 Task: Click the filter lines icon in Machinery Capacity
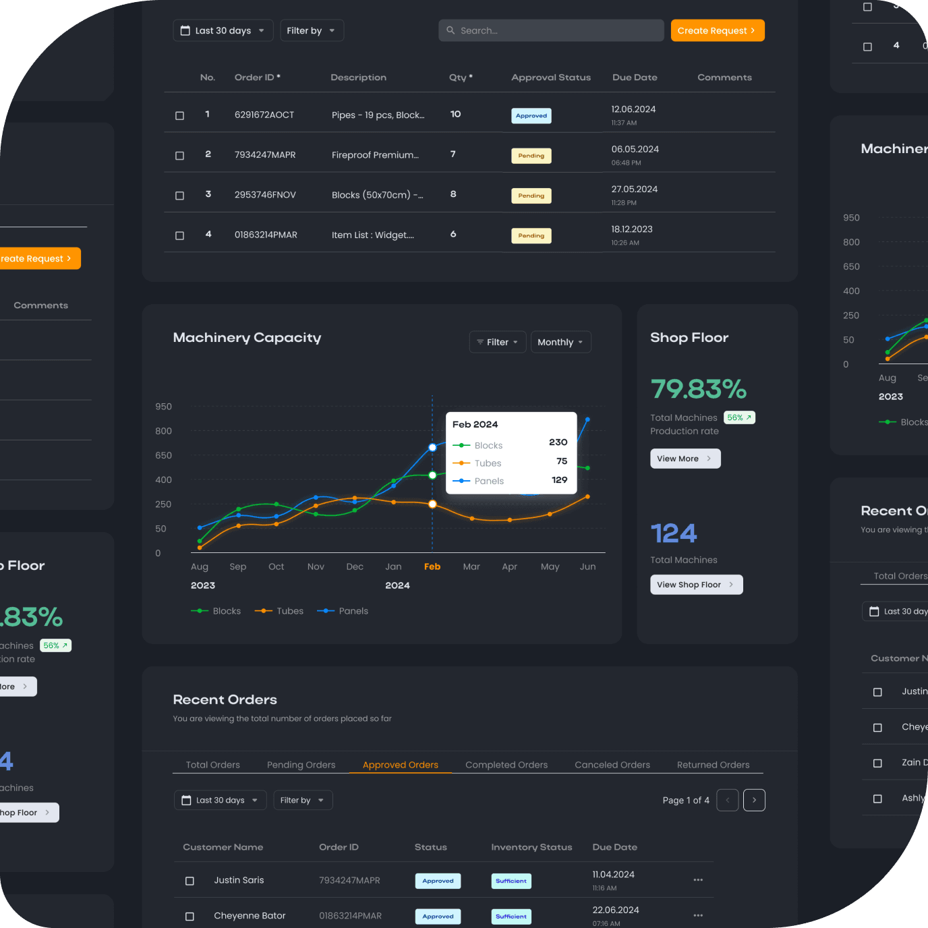click(x=480, y=342)
